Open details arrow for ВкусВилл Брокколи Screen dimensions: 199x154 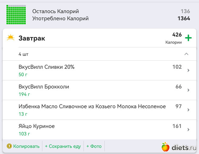188,90
